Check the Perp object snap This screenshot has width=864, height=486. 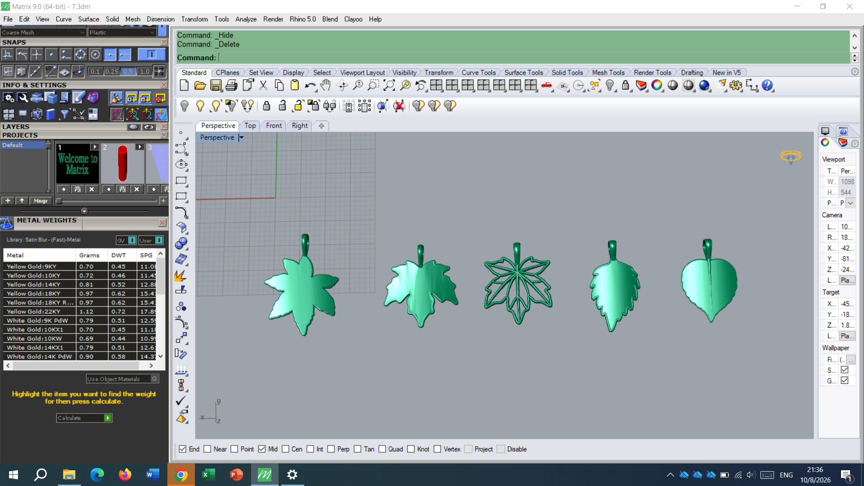331,449
